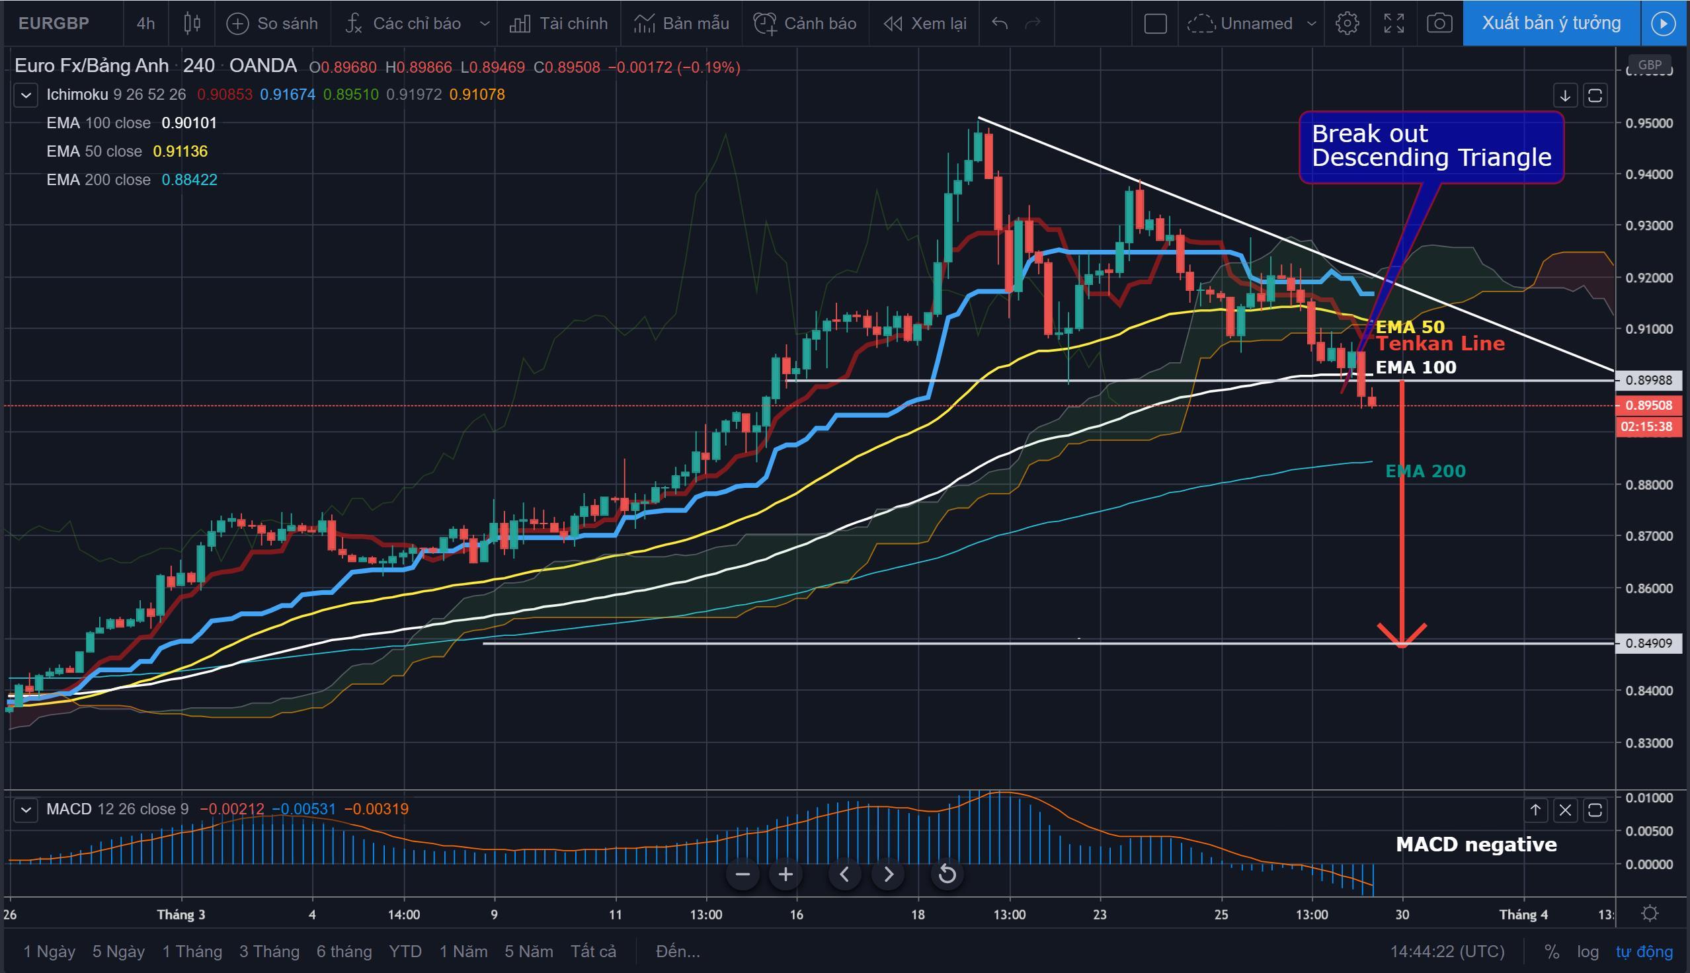The height and width of the screenshot is (973, 1690).
Task: Click the 14:44:22 (UTC) timezone selector
Action: [x=1447, y=951]
